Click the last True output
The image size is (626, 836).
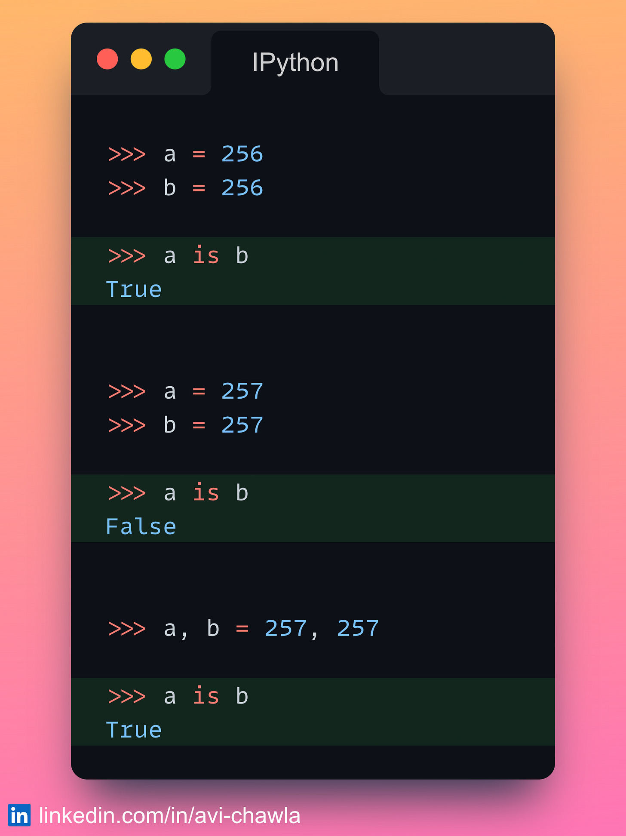134,730
